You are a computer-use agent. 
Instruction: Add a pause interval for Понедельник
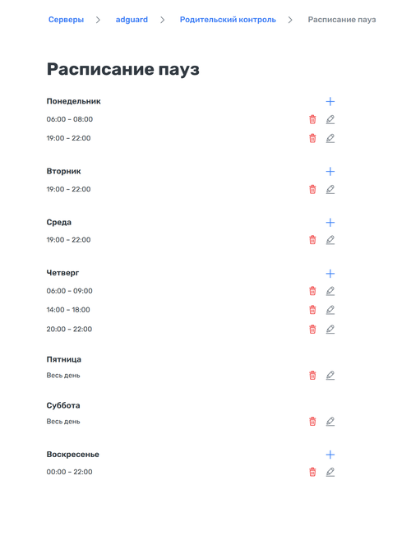330,101
